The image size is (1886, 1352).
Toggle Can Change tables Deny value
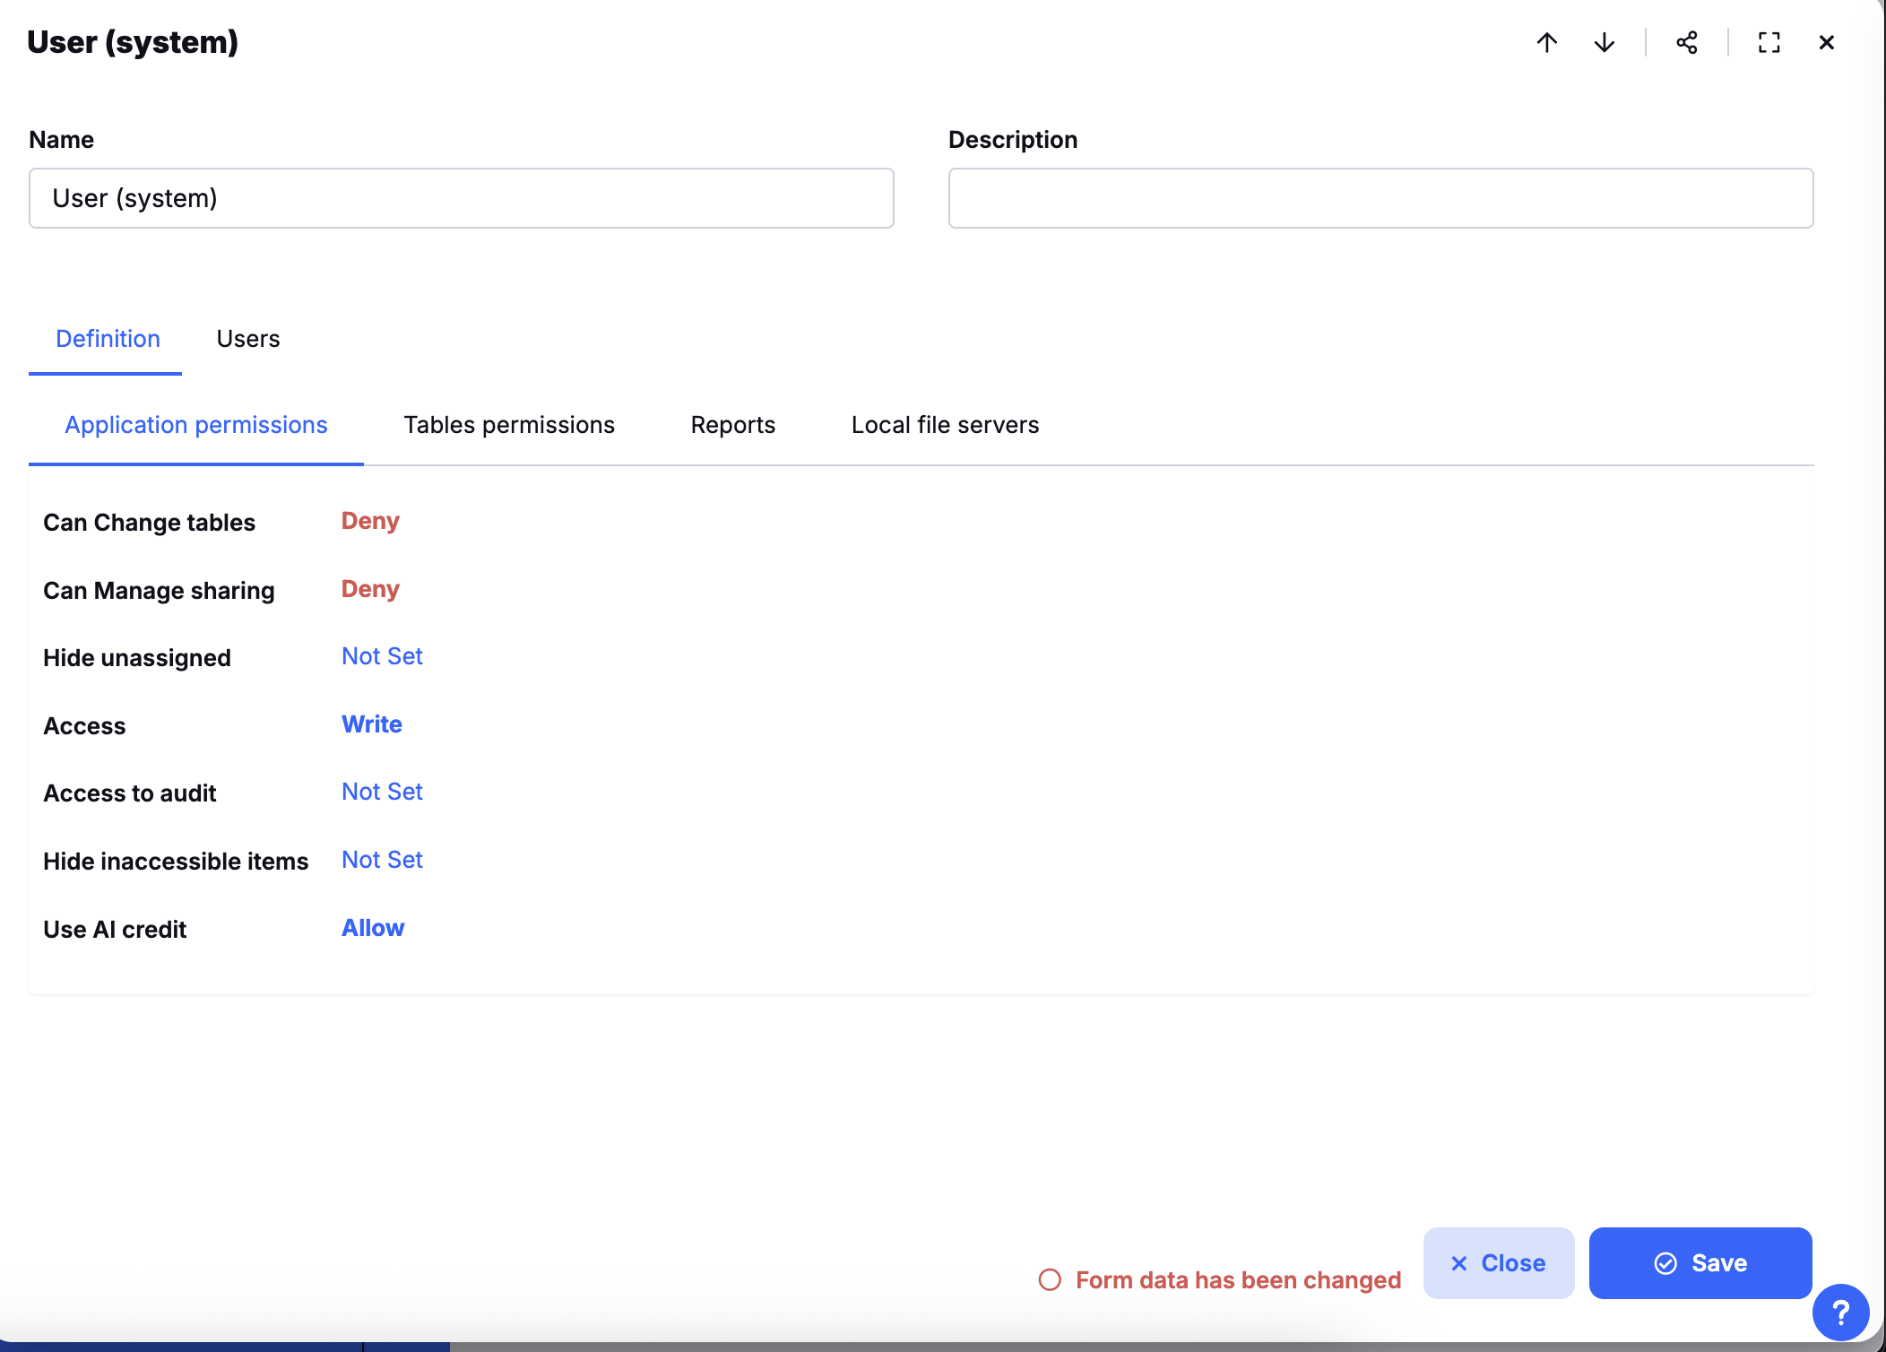(370, 521)
